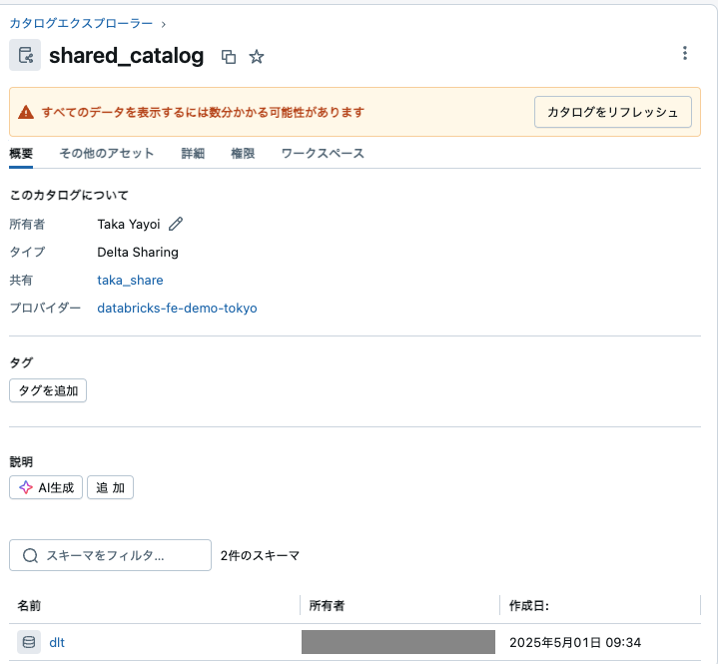Click the タグを追加 button
Viewport: 718px width, 664px height.
pos(48,390)
